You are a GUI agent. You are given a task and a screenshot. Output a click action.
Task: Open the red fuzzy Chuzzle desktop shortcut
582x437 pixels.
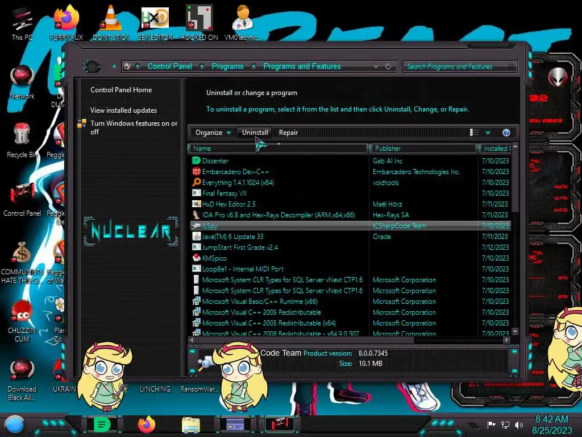click(x=22, y=321)
